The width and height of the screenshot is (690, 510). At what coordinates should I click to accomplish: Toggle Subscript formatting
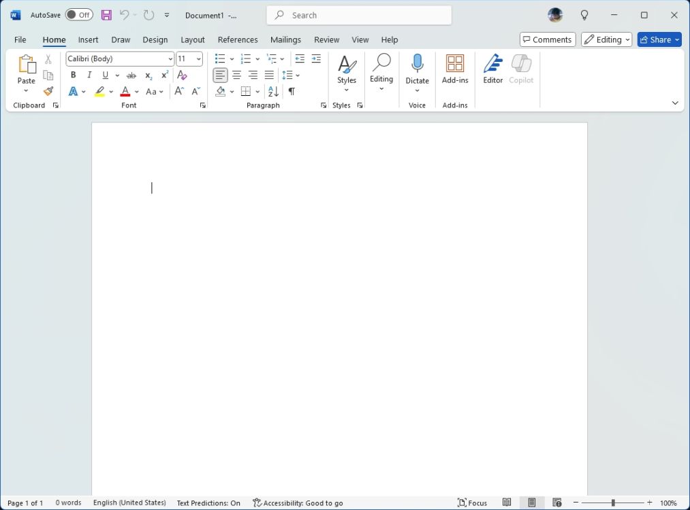tap(148, 75)
